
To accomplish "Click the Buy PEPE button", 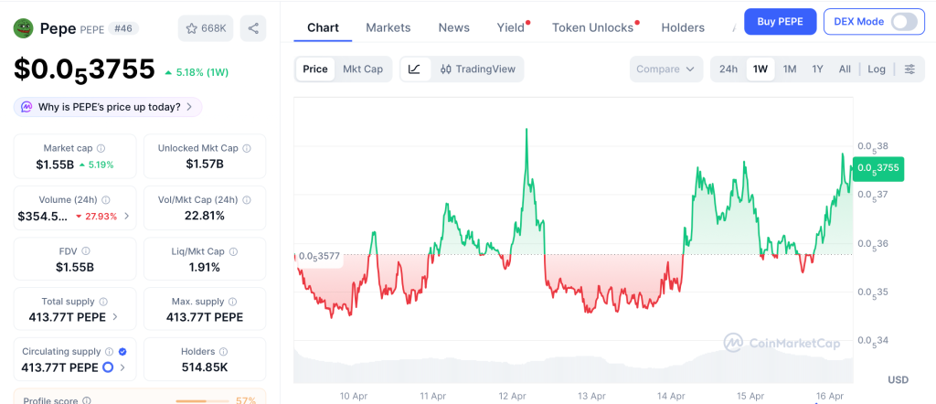I will coord(780,22).
